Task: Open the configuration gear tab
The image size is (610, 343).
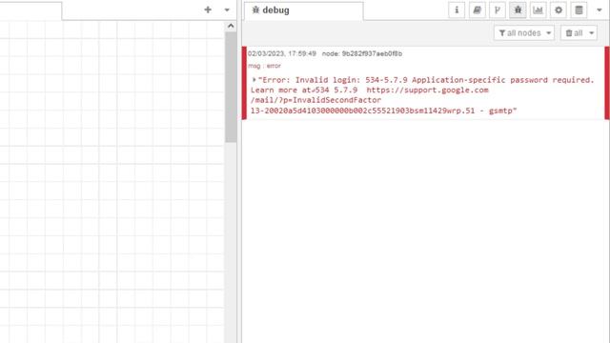Action: [559, 10]
